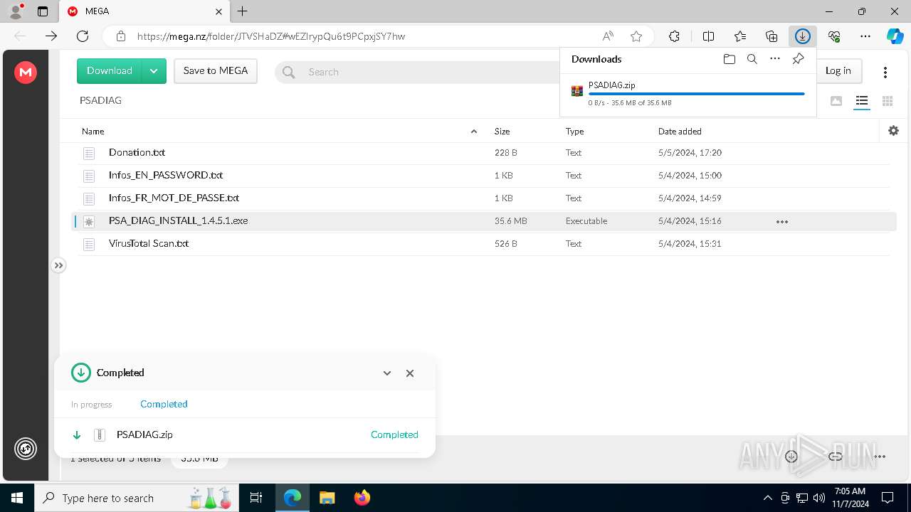Switch to list view
The height and width of the screenshot is (512, 911).
click(x=862, y=101)
